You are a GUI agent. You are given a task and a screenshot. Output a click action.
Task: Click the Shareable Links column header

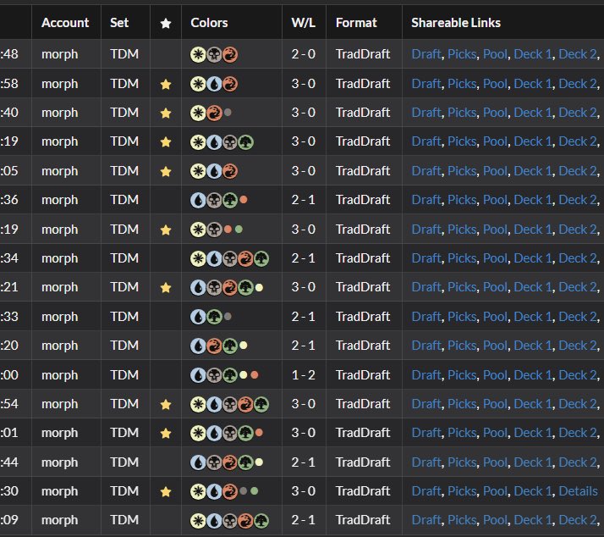tap(456, 23)
